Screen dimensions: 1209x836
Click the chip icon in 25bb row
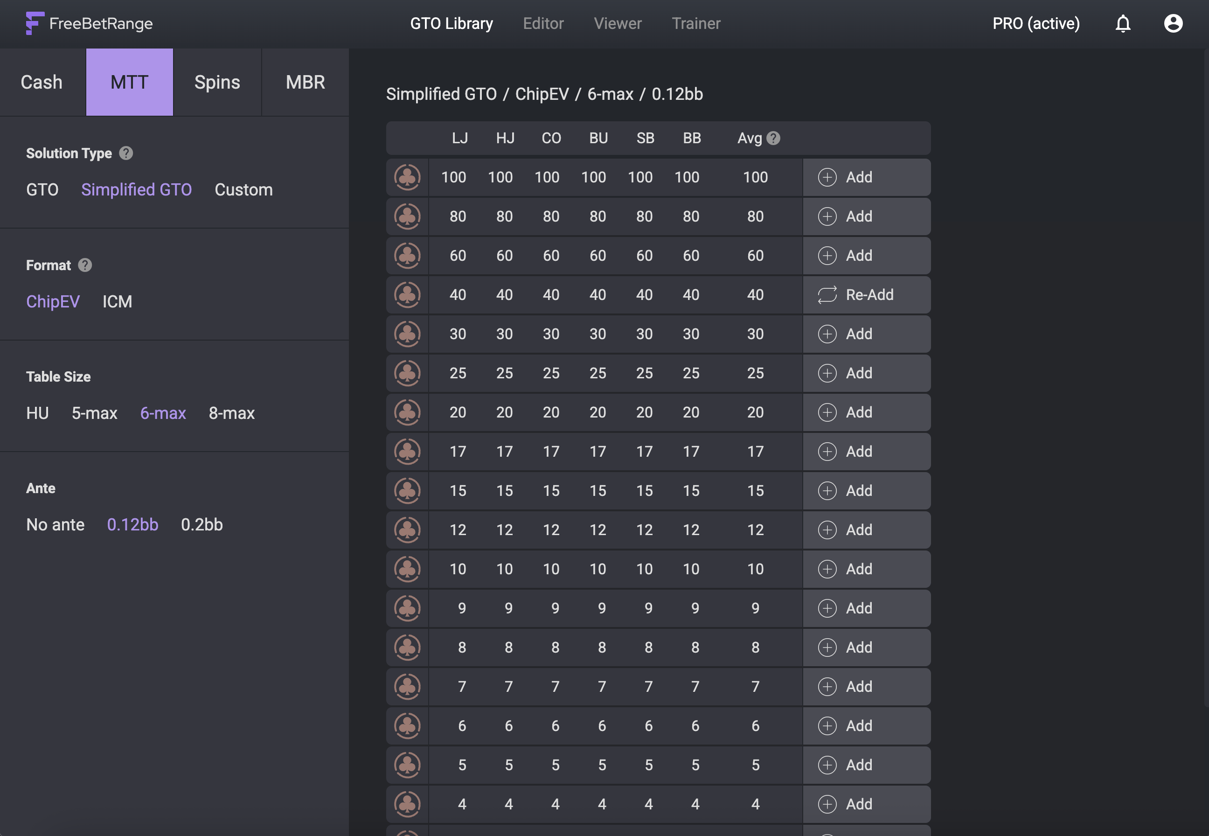[407, 373]
